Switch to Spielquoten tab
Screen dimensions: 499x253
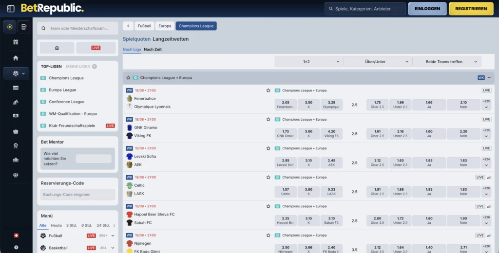[x=136, y=39]
